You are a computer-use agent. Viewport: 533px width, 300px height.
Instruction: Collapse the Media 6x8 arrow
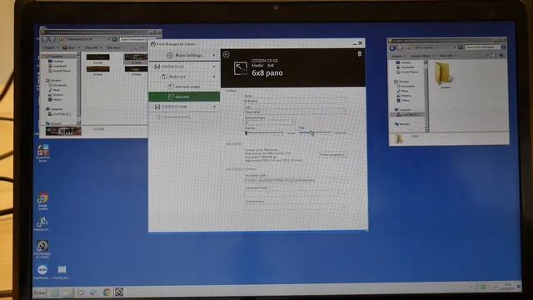214,77
